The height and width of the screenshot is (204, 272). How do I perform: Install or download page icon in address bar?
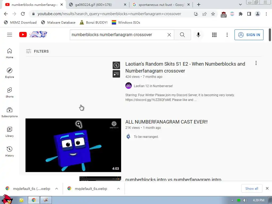pos(196,14)
